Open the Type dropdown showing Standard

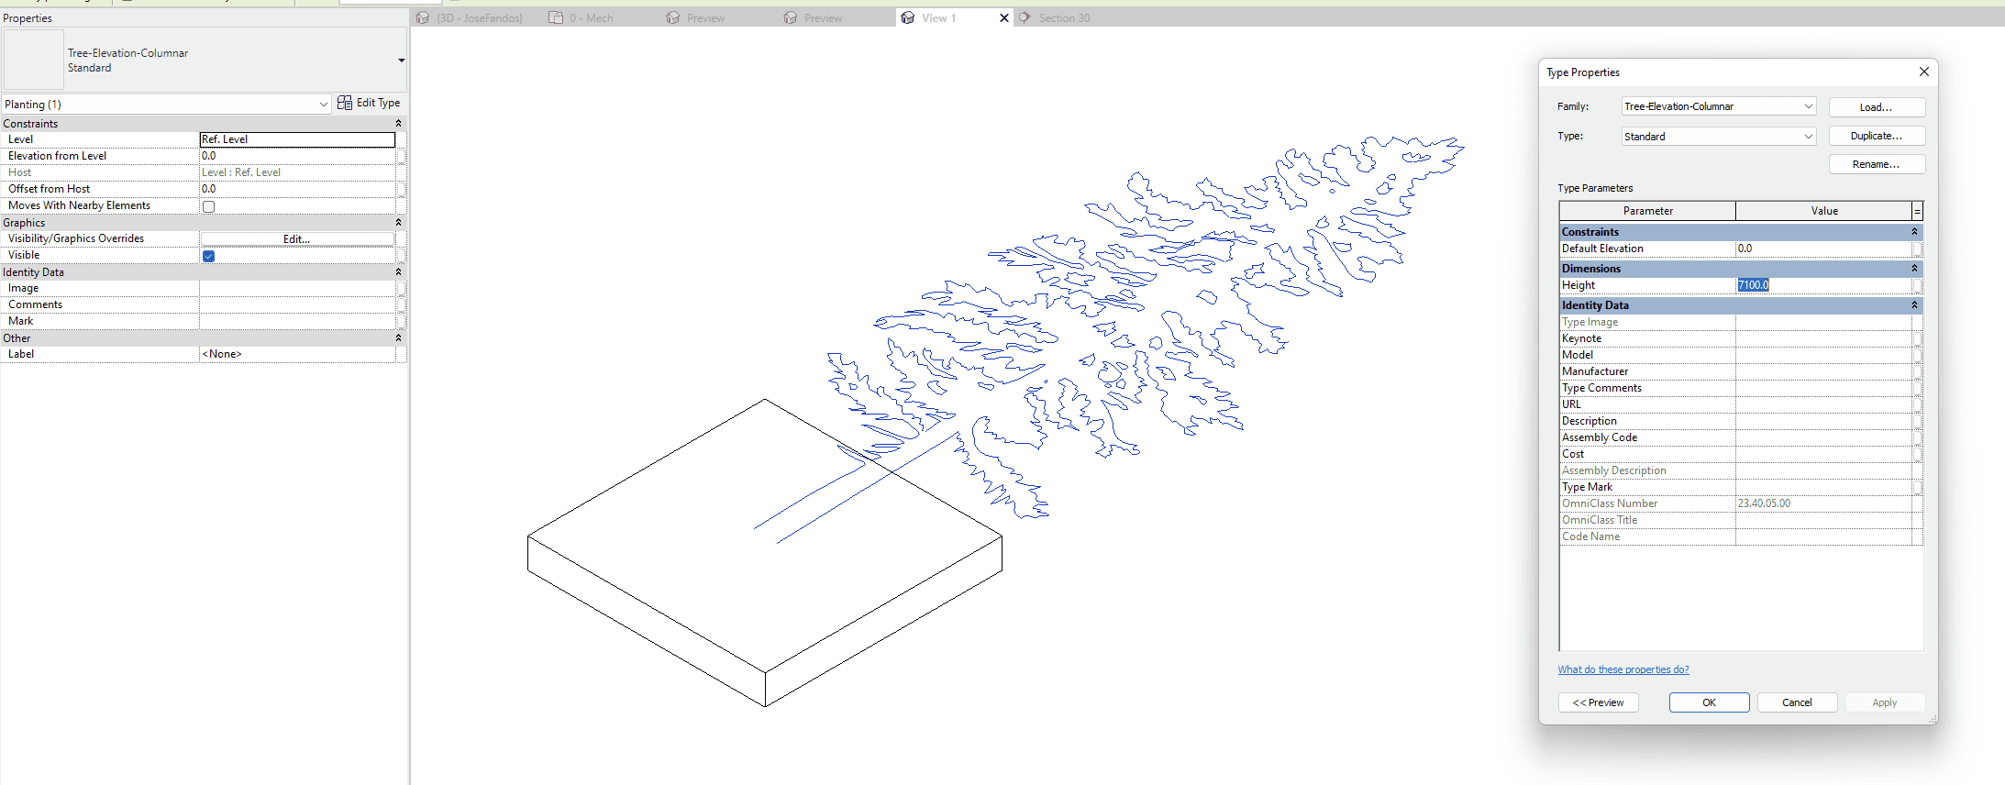pos(1808,137)
